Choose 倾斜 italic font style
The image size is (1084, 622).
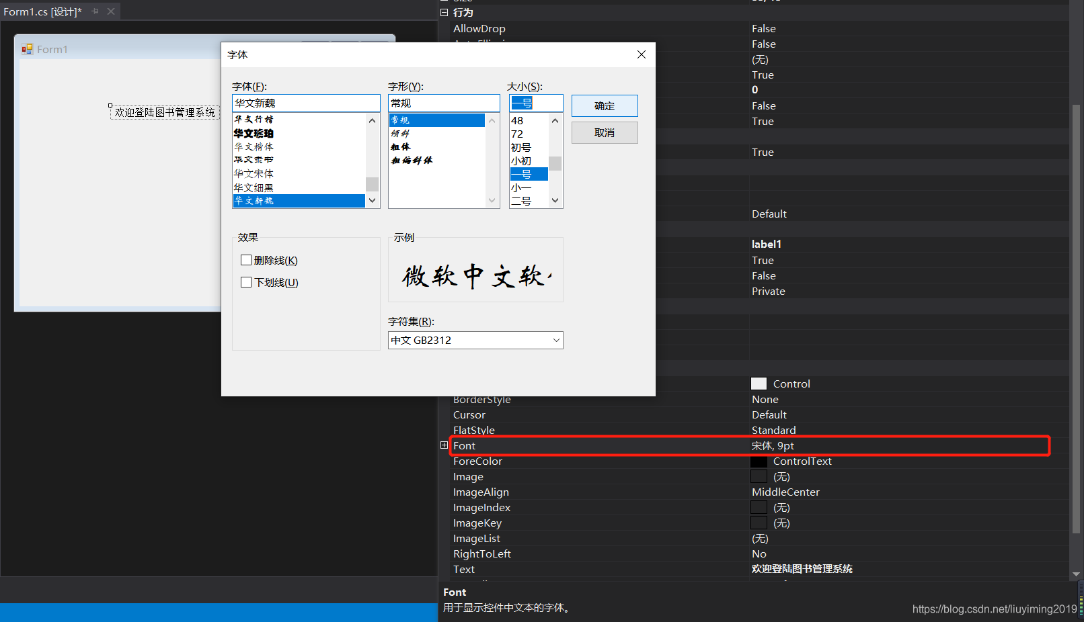(437, 134)
